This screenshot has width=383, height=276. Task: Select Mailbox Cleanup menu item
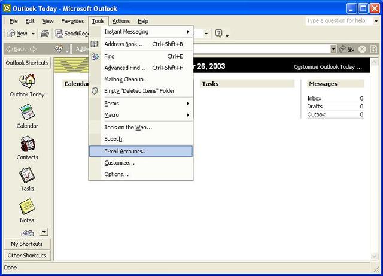coord(141,80)
